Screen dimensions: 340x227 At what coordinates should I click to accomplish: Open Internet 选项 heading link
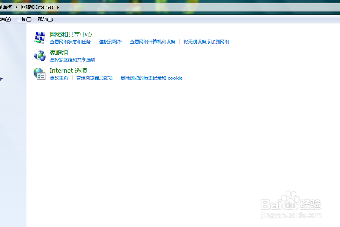pos(68,71)
